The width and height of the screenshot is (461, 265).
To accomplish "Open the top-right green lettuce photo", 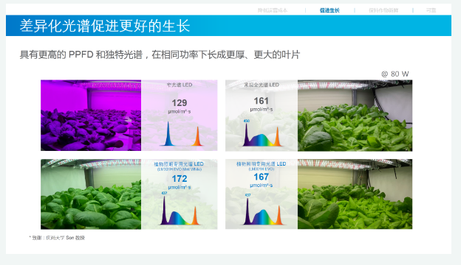I will click(355, 116).
